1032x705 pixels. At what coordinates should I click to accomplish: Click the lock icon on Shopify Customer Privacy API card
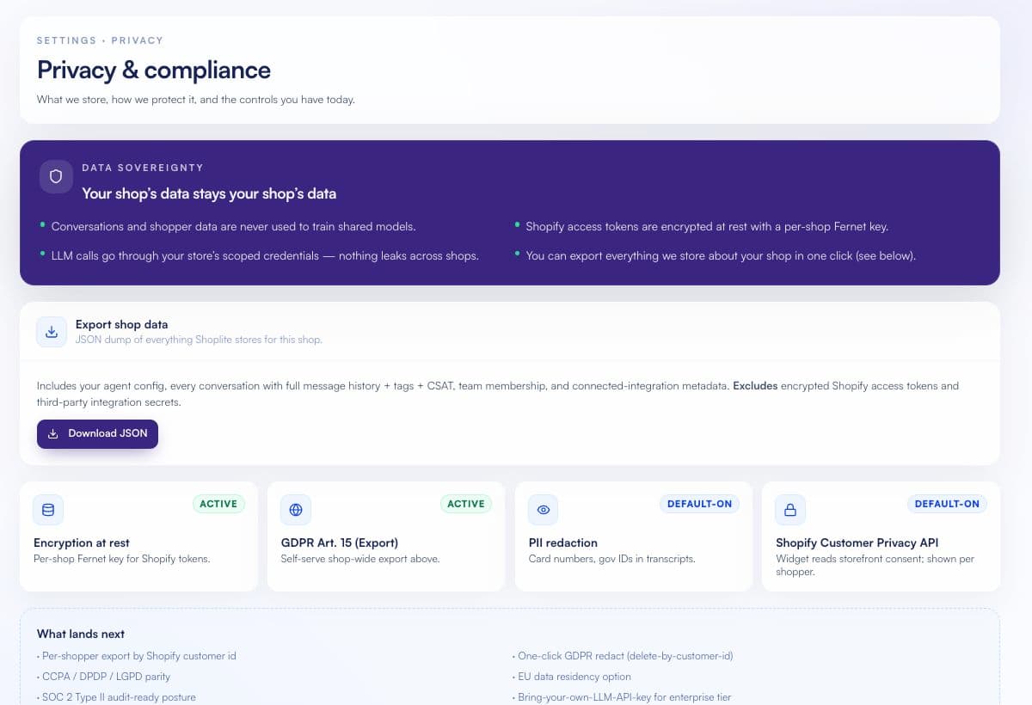click(x=790, y=510)
